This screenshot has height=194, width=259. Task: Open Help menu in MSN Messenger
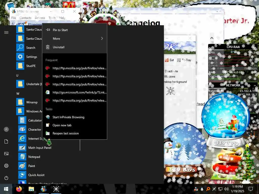pyautogui.click(x=62, y=18)
